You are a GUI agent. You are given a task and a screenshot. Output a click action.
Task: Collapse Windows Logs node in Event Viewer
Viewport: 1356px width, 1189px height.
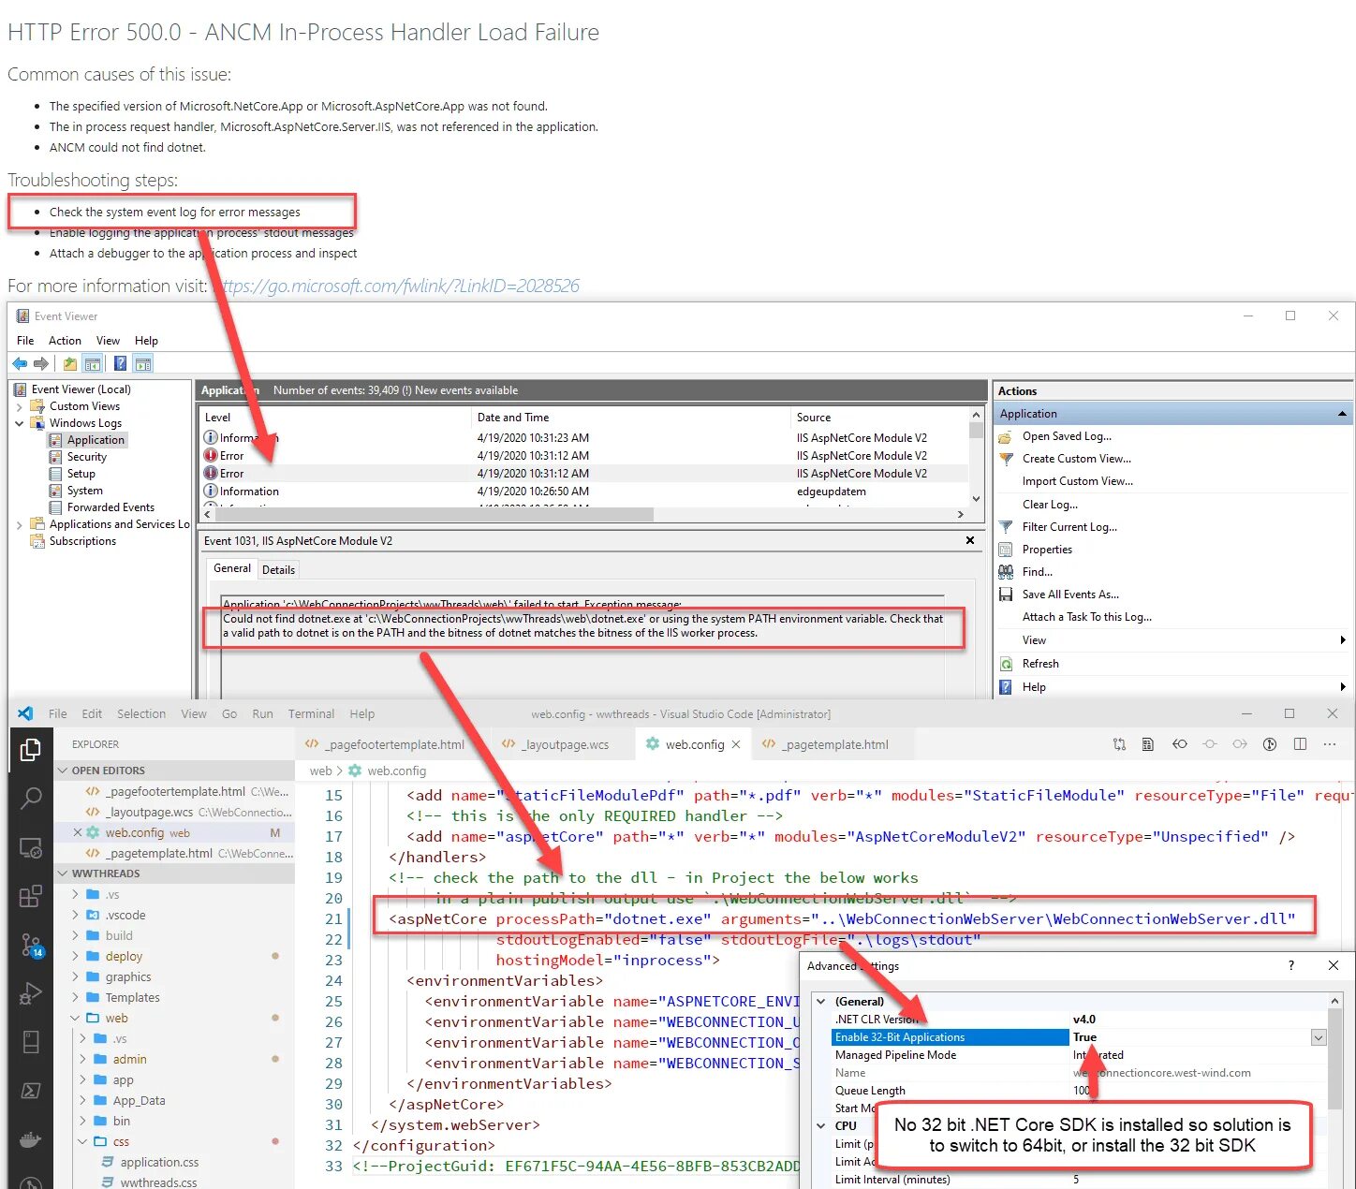click(x=19, y=423)
